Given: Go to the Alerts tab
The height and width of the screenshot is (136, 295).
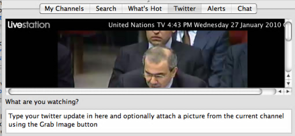Looking at the screenshot, I should (216, 9).
